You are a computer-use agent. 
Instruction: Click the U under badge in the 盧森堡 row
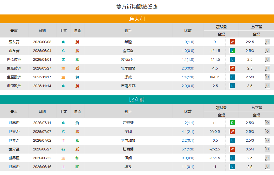pos(267,51)
